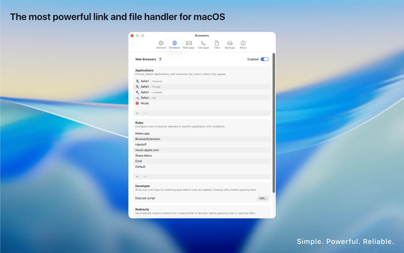This screenshot has width=404, height=253.
Task: Click Edit to modify the execute script
Action: [x=263, y=198]
